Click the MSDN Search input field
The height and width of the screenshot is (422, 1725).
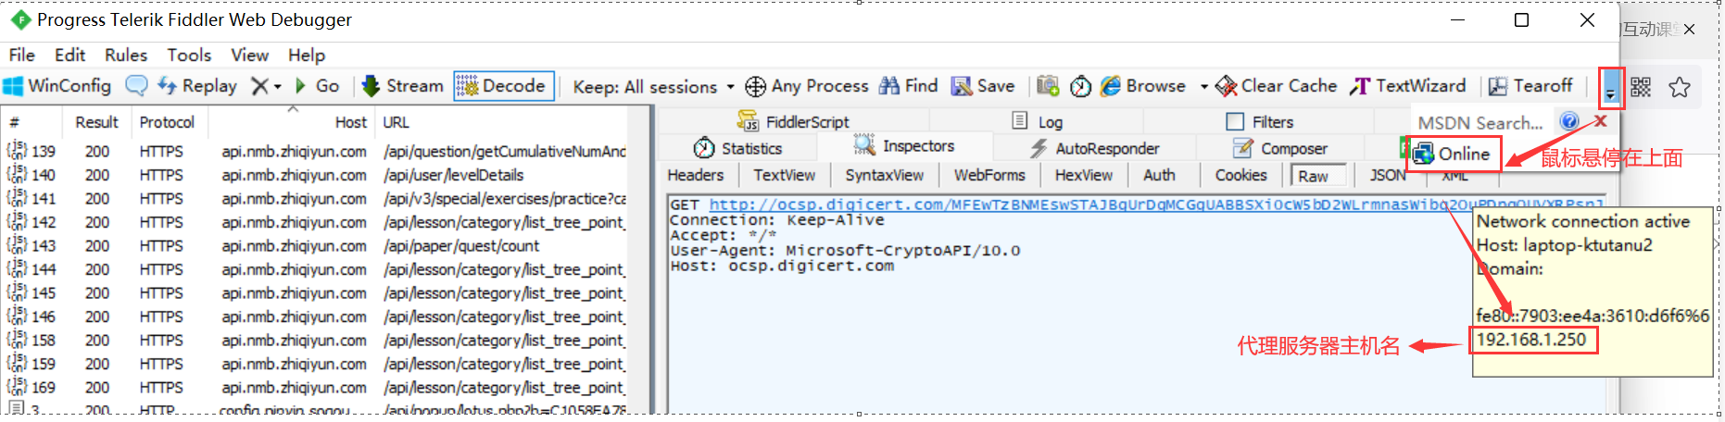[1479, 122]
